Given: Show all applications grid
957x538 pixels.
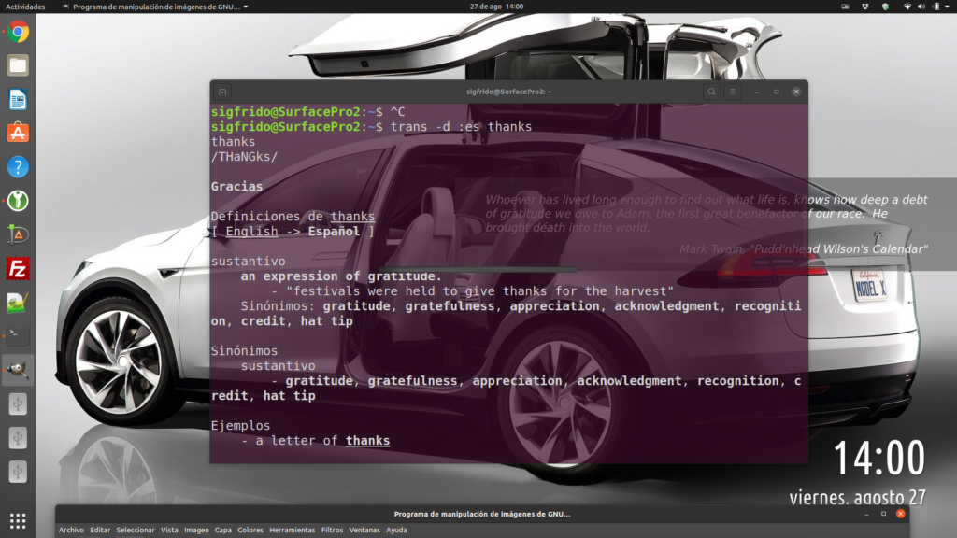Looking at the screenshot, I should (18, 520).
